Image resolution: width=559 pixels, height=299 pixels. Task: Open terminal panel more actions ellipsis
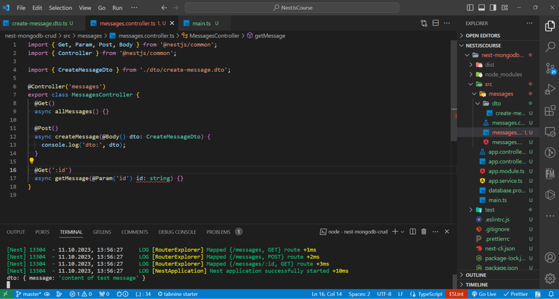pos(435,232)
